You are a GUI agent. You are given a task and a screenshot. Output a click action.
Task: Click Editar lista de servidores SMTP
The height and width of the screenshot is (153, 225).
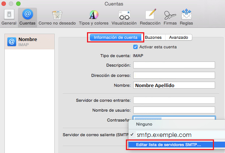point(168,145)
